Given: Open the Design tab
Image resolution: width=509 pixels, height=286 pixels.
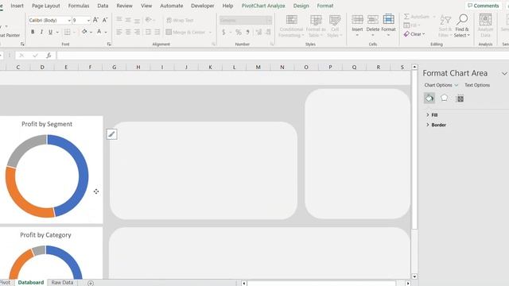Looking at the screenshot, I should [x=301, y=6].
